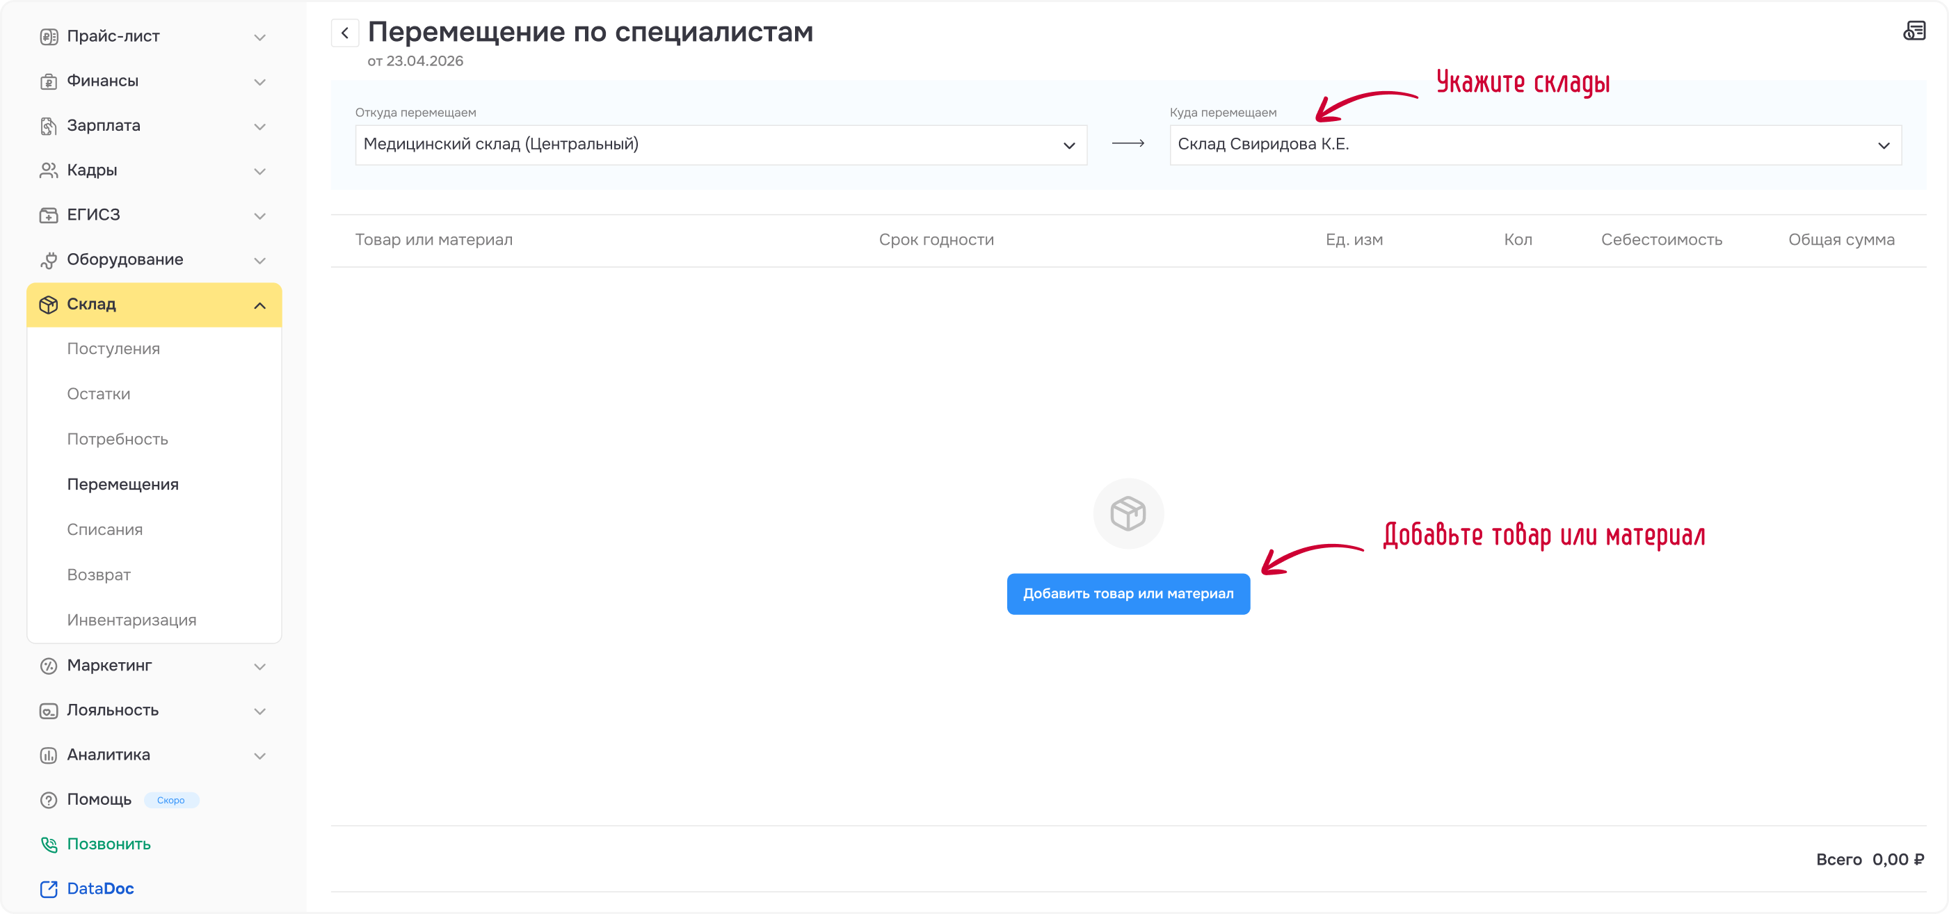Open the Откуда перемещаем warehouse dropdown

pos(721,145)
